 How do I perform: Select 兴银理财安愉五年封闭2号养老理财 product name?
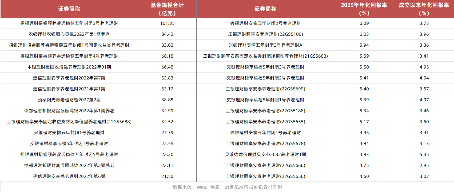tap(265, 23)
